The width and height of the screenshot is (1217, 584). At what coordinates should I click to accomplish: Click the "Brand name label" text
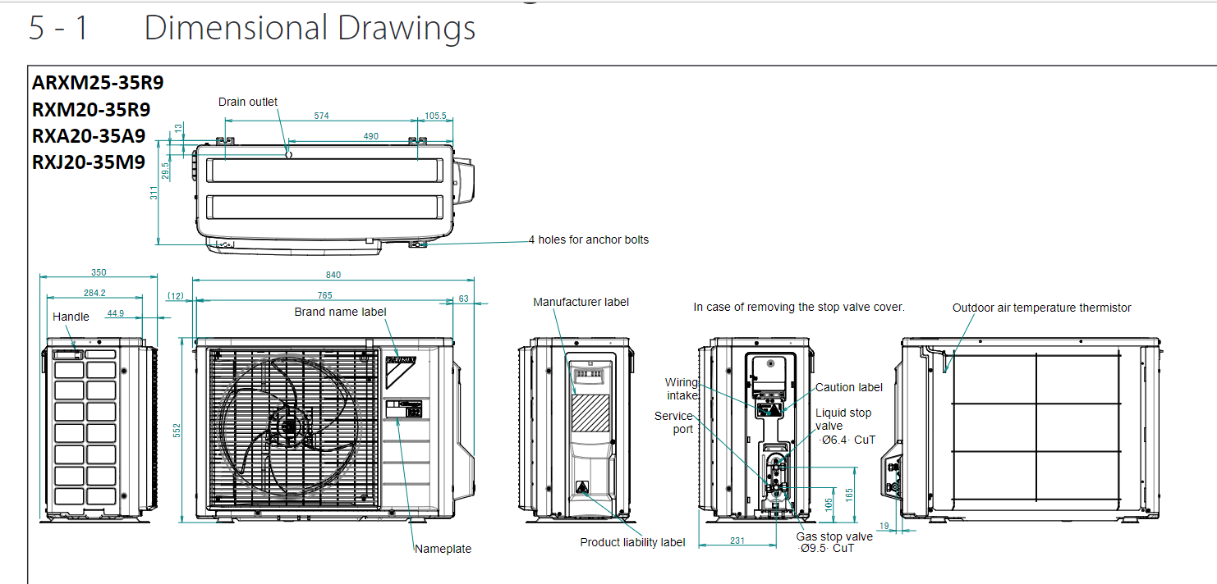(x=340, y=312)
